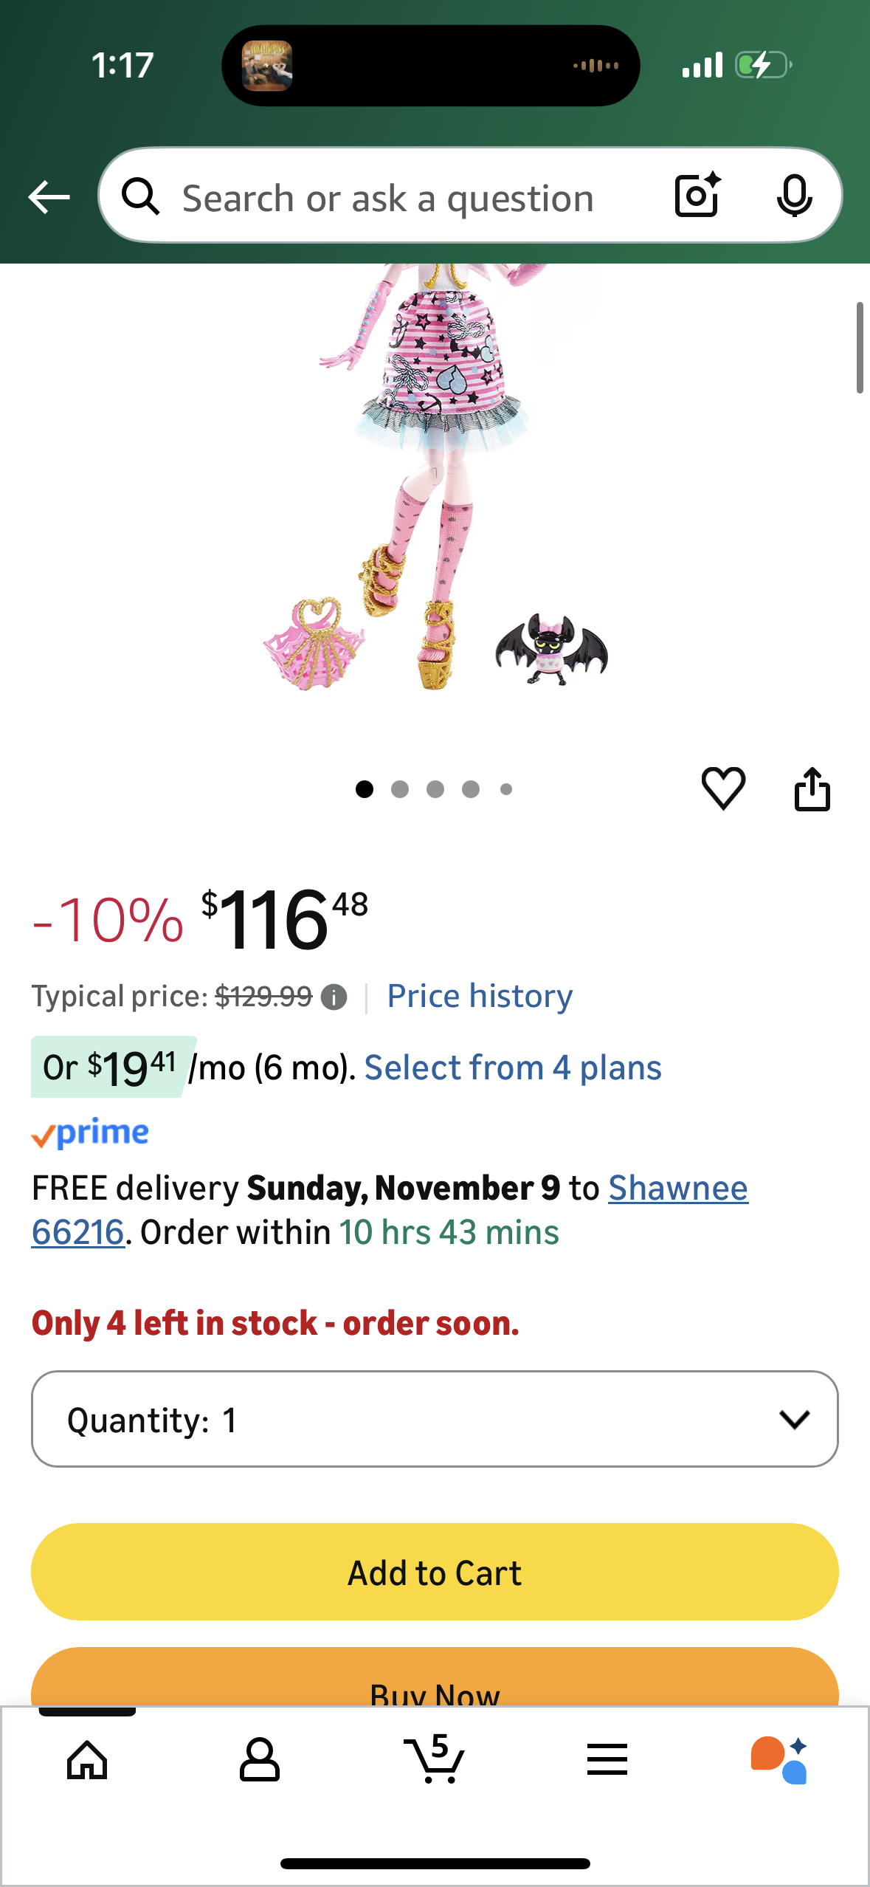Open the hamburger menu tab
The image size is (870, 1887).
607,1760
